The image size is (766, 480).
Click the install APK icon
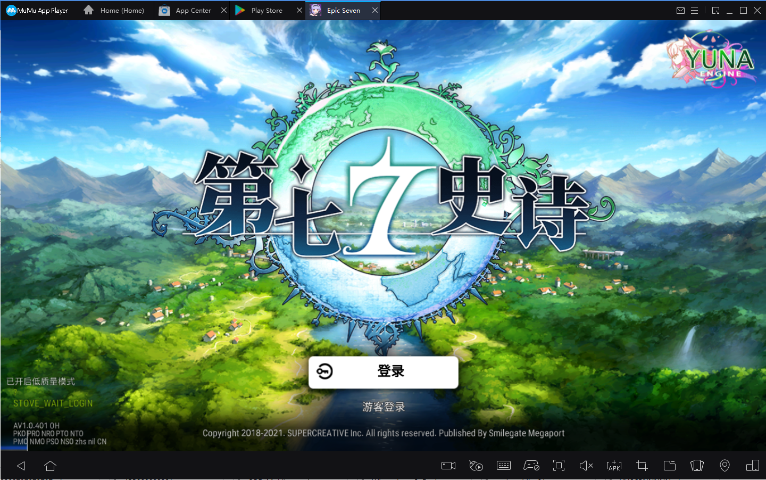(x=614, y=466)
